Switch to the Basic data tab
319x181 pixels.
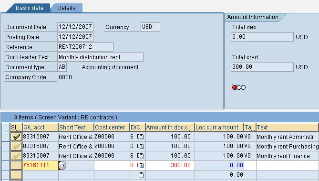29,8
